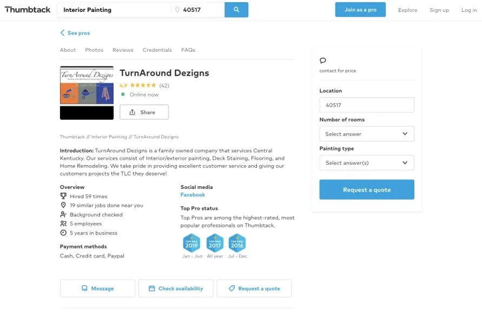The width and height of the screenshot is (482, 312).
Task: Switch to the Reviews tab
Action: 122,50
